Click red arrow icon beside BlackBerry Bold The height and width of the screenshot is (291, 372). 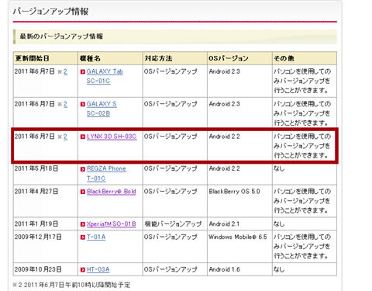click(x=83, y=192)
